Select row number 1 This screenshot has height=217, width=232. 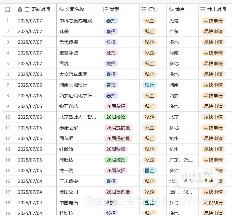(8, 21)
